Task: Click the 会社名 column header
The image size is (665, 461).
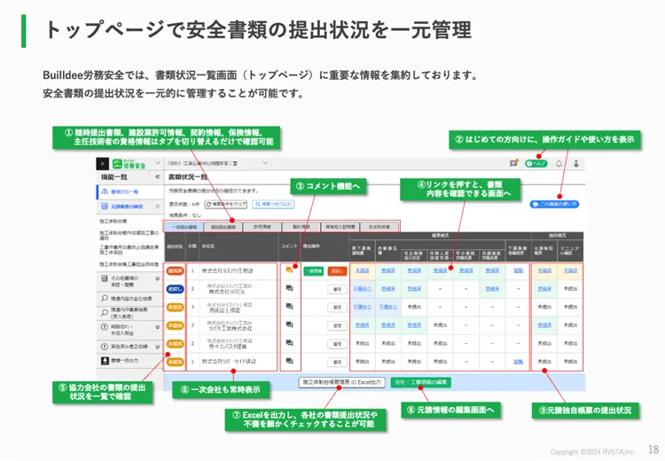Action: coord(207,246)
